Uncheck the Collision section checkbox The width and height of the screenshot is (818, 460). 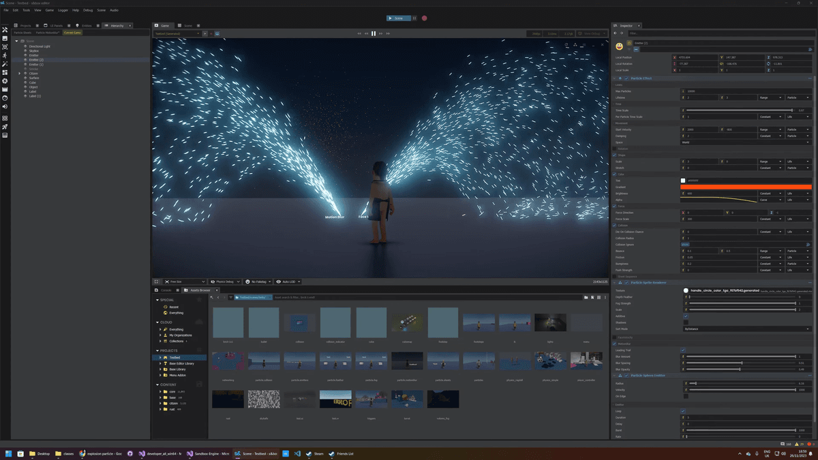[615, 226]
